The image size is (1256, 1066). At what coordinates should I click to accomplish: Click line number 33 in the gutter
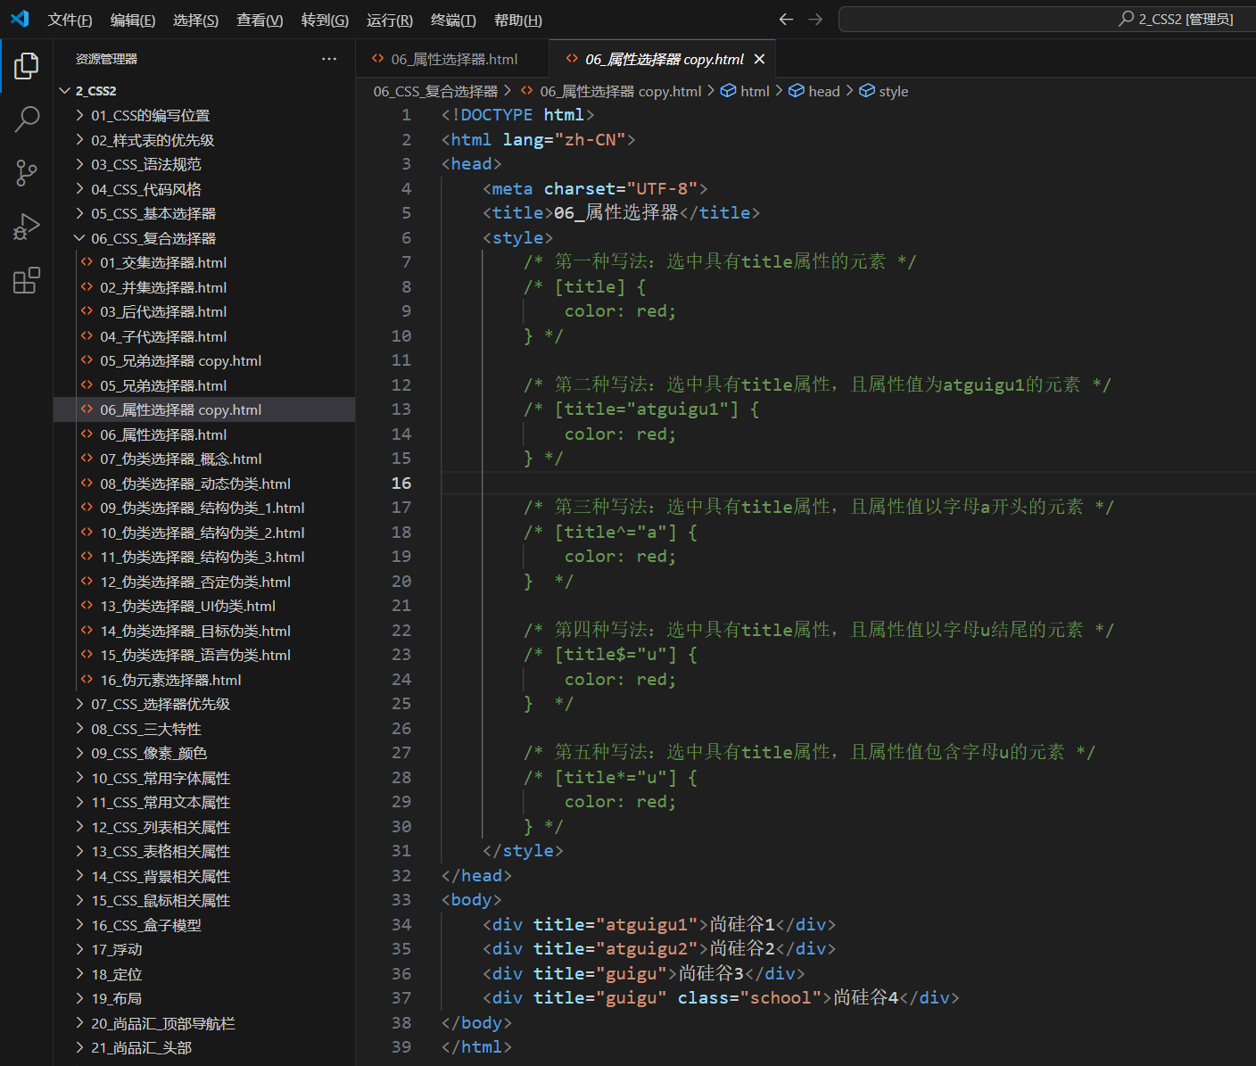click(401, 900)
